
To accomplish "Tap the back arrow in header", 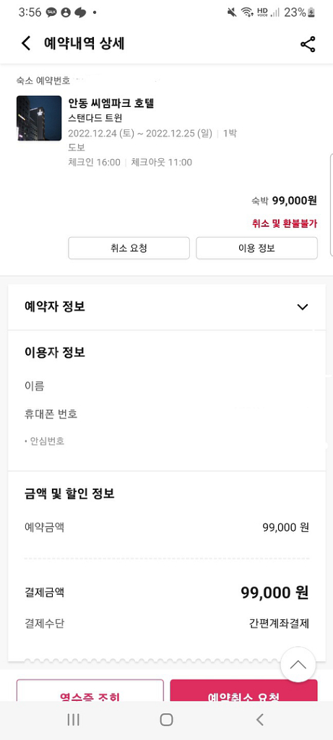I will point(26,43).
